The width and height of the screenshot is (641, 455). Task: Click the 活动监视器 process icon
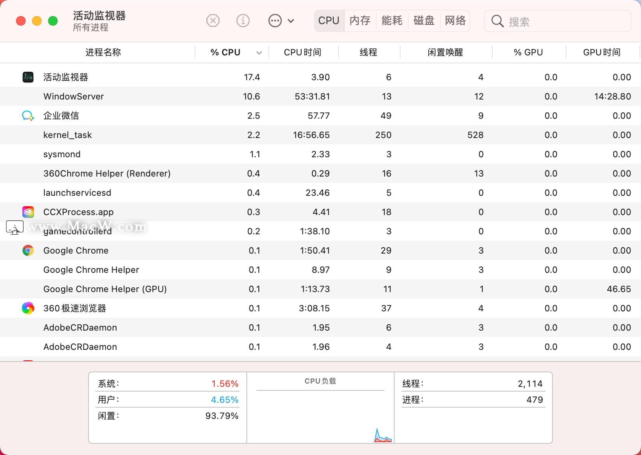coord(28,77)
